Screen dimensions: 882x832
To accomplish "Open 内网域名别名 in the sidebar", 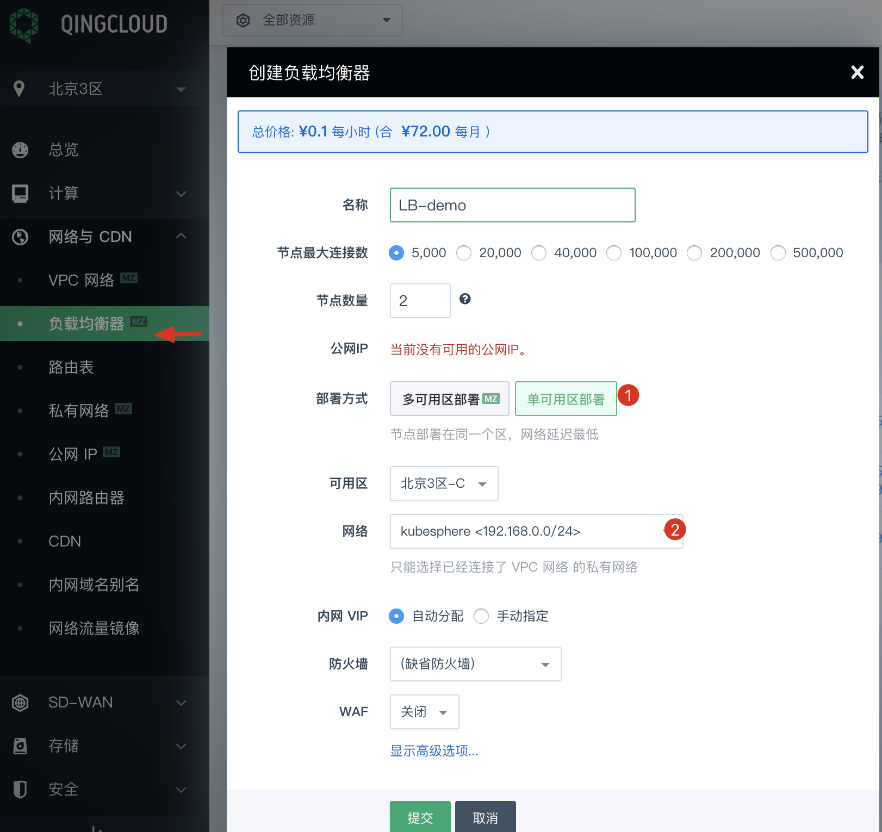I will (x=94, y=585).
